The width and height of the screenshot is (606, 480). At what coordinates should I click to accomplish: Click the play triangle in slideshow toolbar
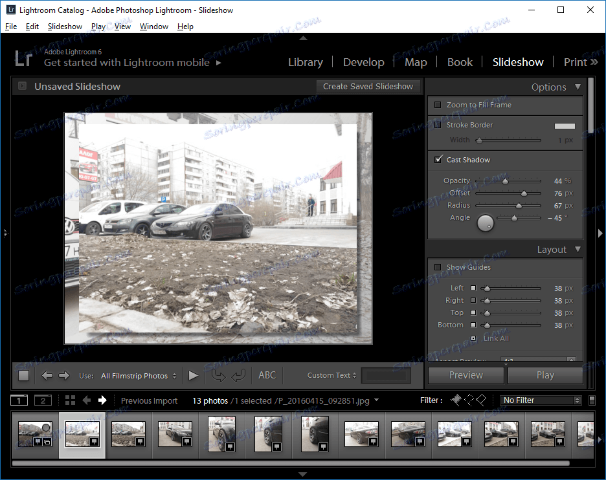193,375
